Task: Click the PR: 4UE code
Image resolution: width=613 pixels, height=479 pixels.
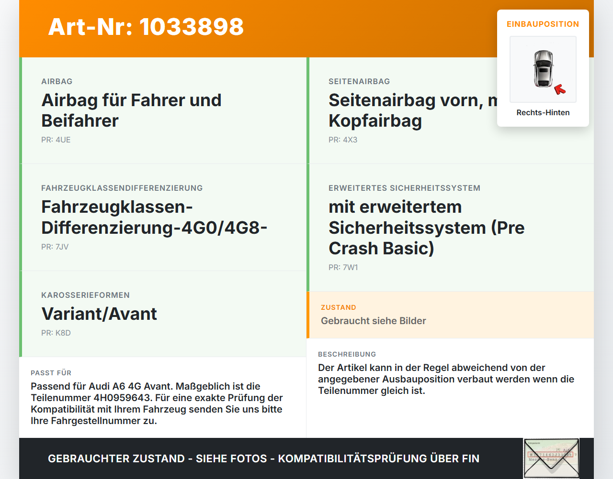Action: [56, 140]
